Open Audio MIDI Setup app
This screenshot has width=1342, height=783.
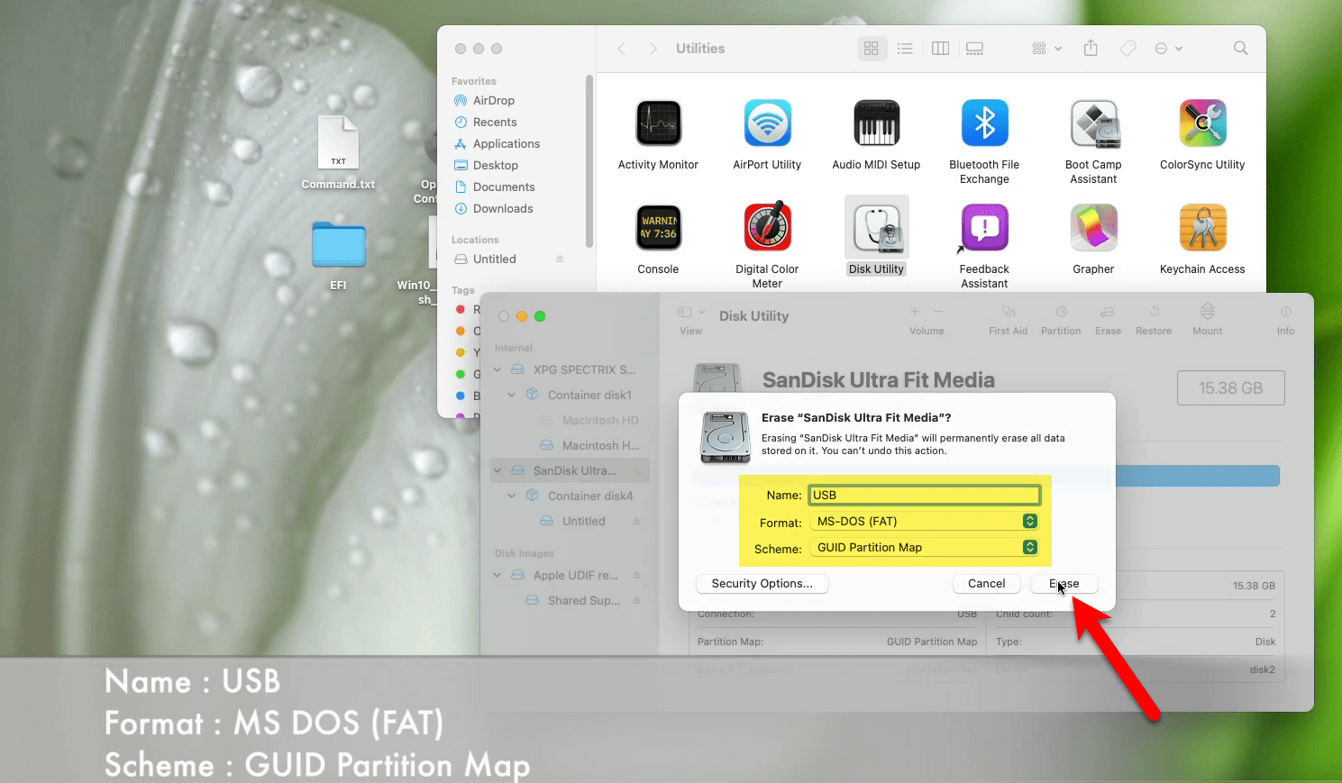click(x=876, y=123)
